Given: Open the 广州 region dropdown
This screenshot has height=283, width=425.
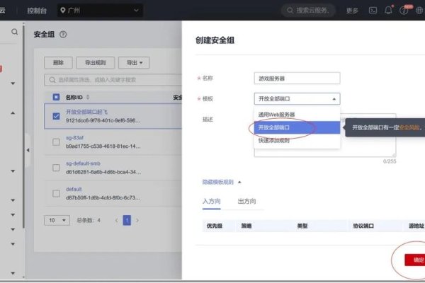Looking at the screenshot, I should point(100,11).
